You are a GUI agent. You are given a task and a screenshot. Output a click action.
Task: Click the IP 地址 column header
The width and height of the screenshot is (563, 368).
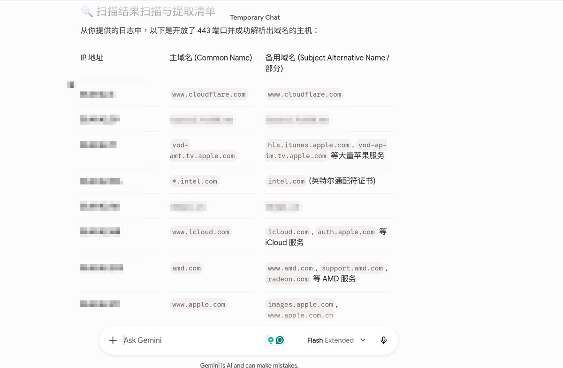[92, 58]
